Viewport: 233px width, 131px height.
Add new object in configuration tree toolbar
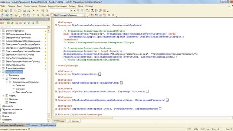8,23
